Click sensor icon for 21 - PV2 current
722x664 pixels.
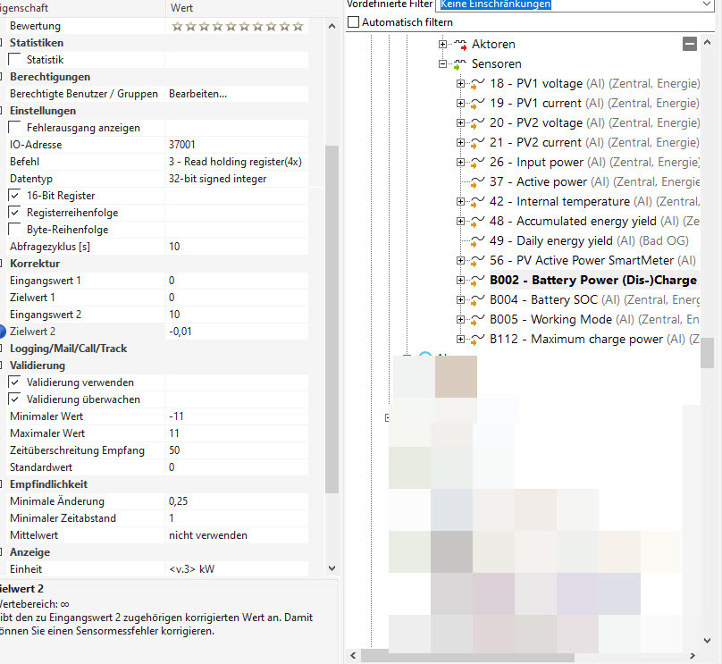(477, 143)
